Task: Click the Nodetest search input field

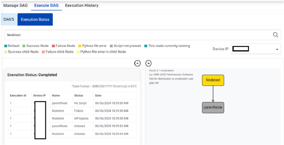Action: tap(137, 35)
